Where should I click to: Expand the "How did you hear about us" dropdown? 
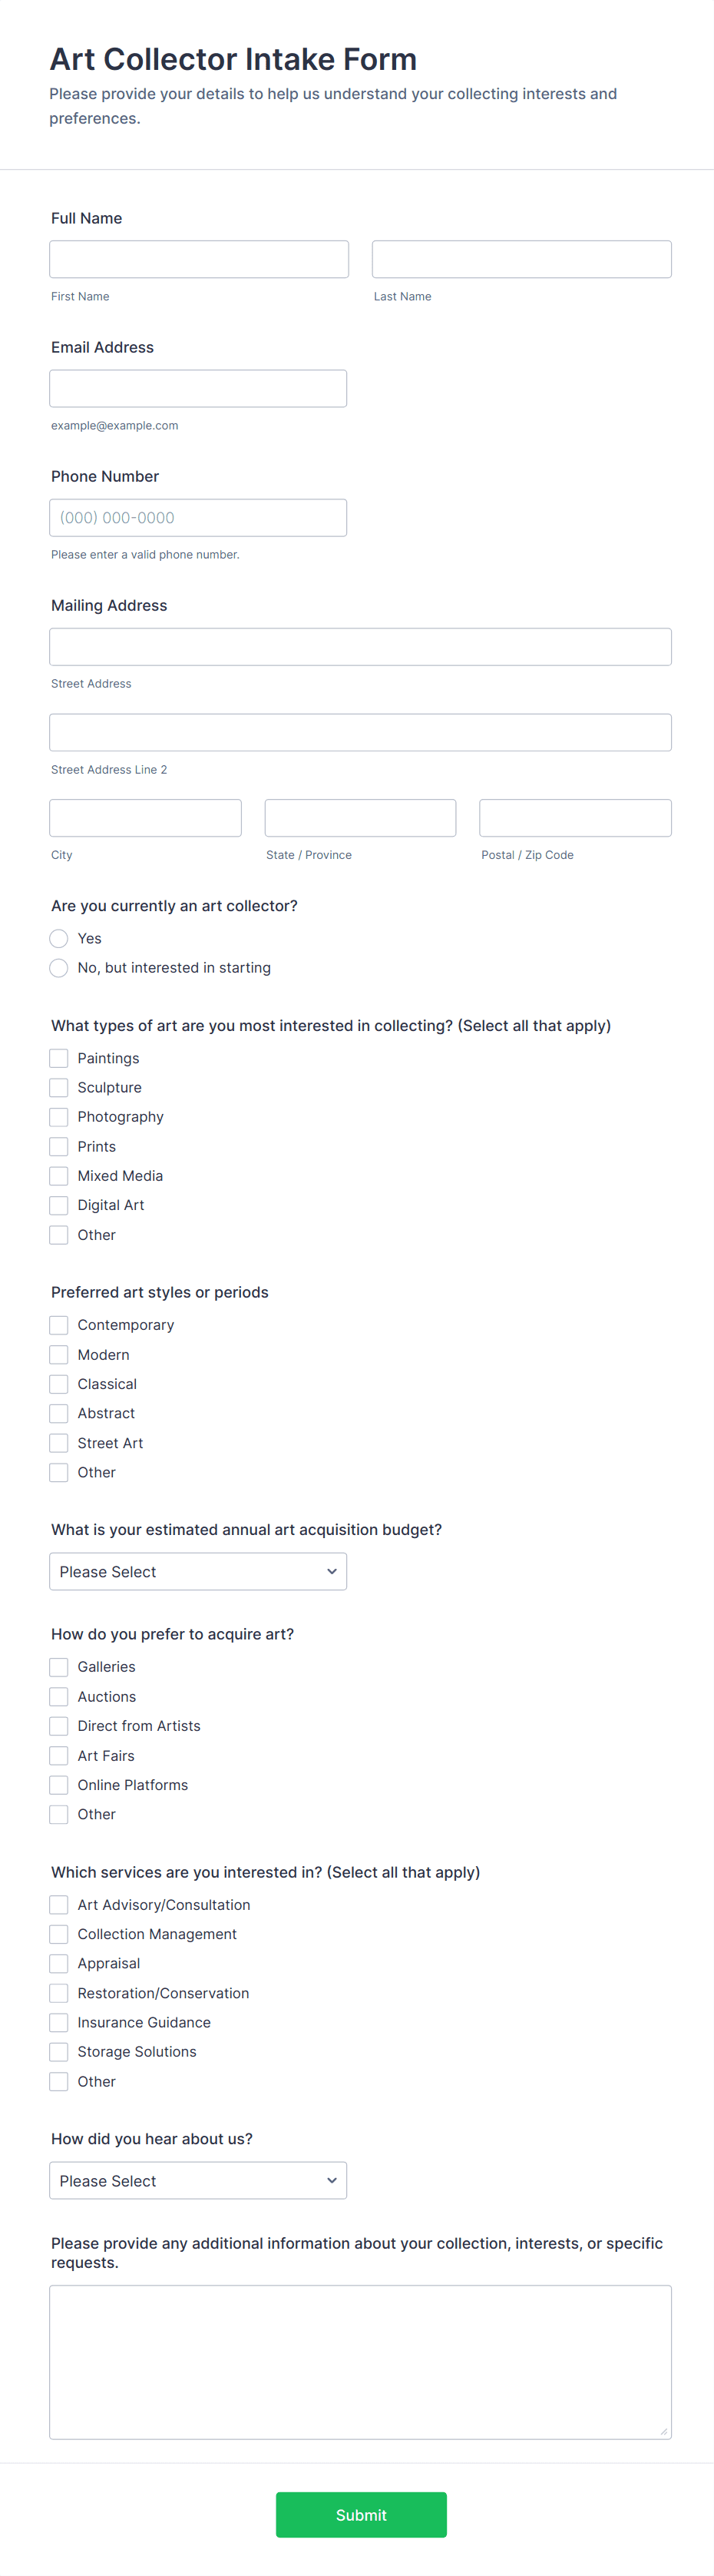(198, 2180)
